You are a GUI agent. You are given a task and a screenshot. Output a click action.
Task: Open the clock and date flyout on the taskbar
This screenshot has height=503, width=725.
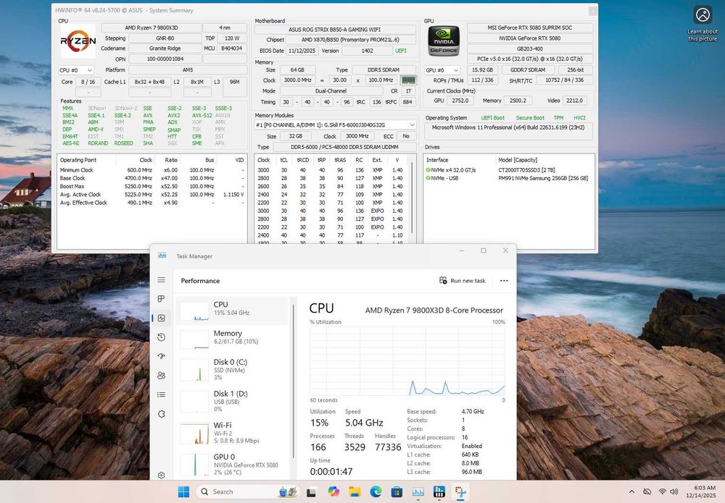click(700, 491)
